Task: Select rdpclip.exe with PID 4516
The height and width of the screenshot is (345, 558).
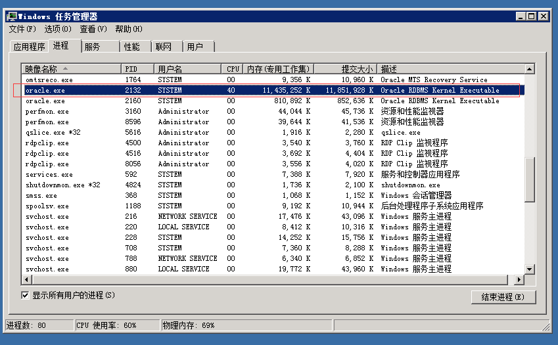Action: pyautogui.click(x=273, y=153)
